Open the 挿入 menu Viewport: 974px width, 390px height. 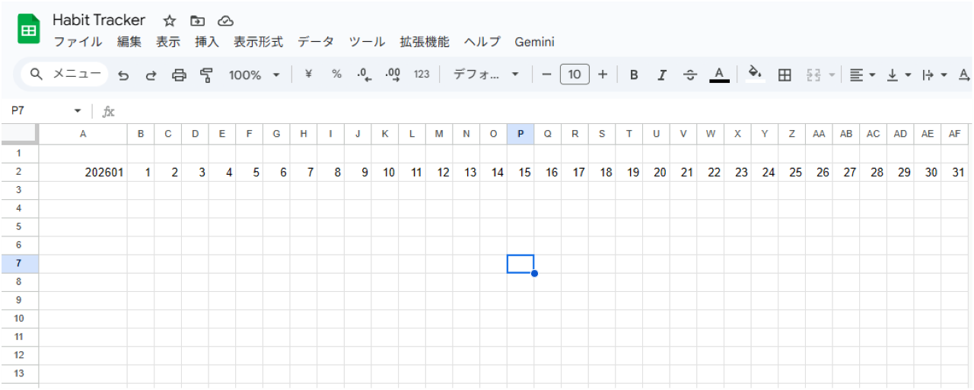click(x=207, y=43)
